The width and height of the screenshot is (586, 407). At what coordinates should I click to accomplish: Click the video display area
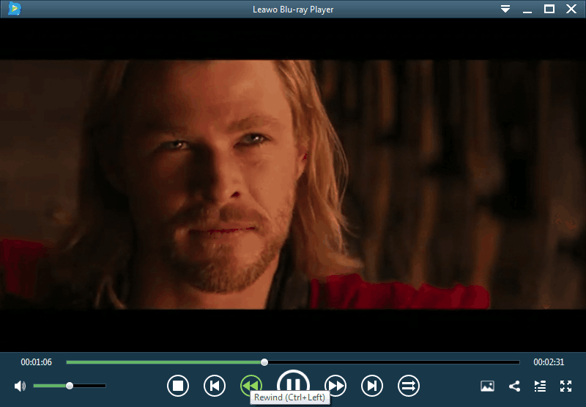[293, 183]
